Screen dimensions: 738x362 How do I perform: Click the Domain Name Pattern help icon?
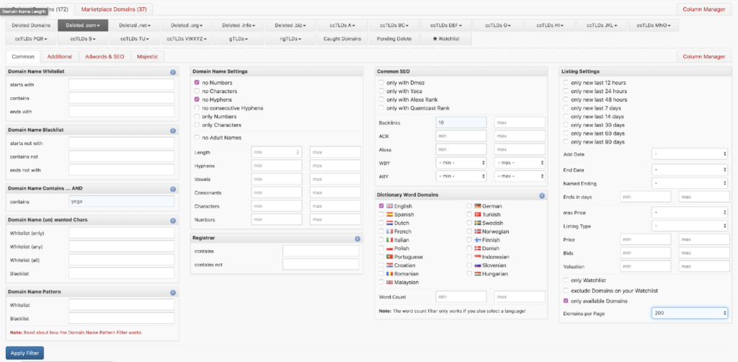(x=173, y=292)
